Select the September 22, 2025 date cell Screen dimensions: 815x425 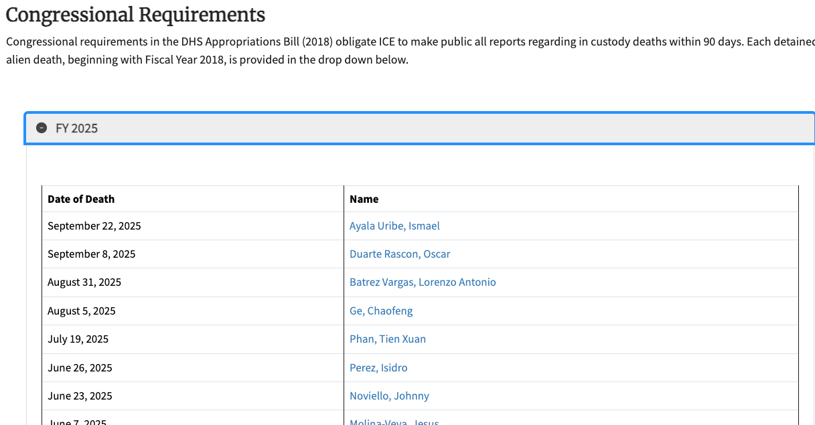[193, 226]
